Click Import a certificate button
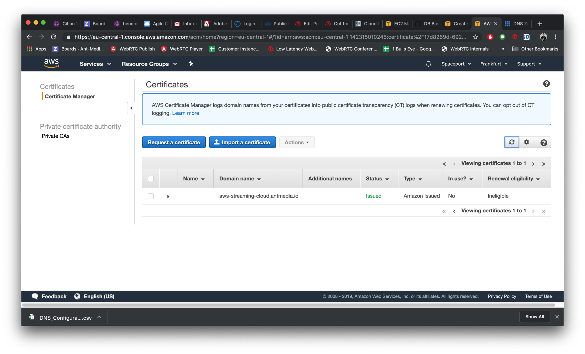585x354 pixels. [x=242, y=142]
